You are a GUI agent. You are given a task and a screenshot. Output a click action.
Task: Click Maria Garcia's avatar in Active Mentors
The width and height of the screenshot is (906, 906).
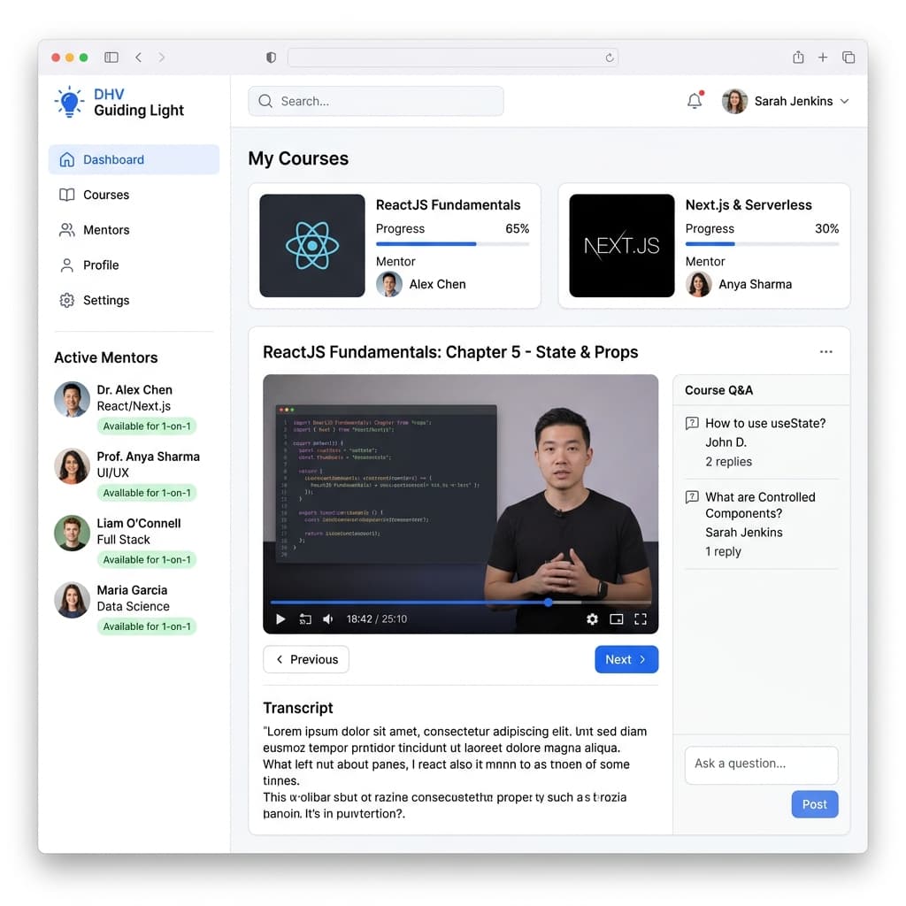coord(73,600)
